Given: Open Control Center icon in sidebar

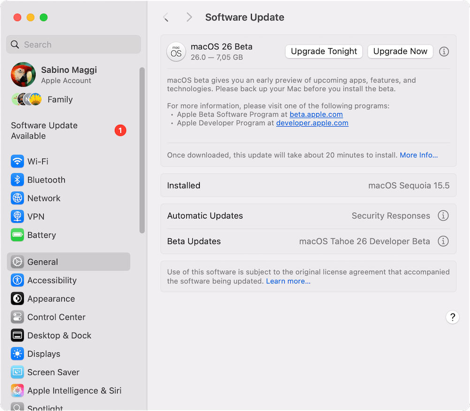Looking at the screenshot, I should point(17,317).
